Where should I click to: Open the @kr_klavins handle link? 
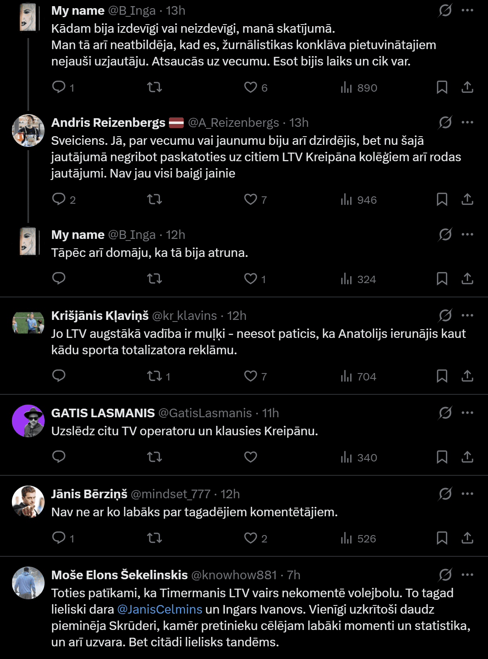pos(184,316)
